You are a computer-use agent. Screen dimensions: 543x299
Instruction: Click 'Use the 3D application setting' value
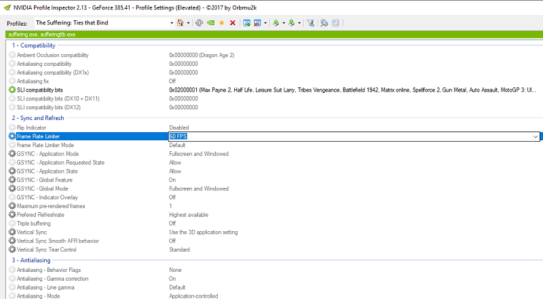[x=203, y=232]
